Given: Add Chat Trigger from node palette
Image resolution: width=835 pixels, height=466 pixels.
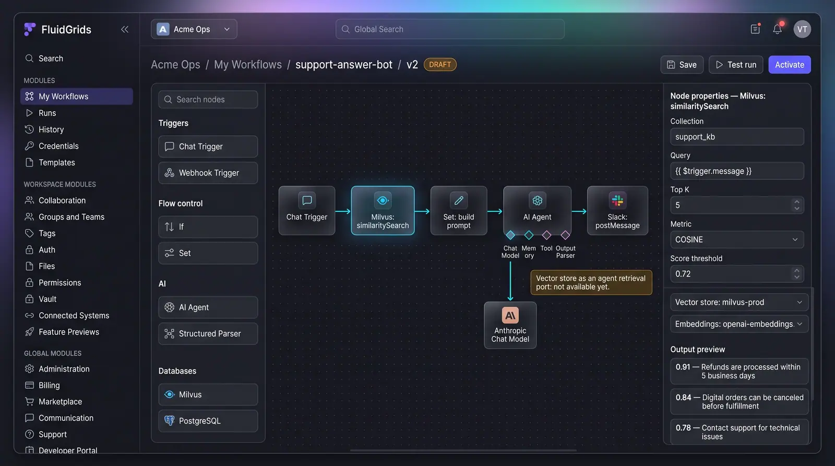Looking at the screenshot, I should coord(208,147).
